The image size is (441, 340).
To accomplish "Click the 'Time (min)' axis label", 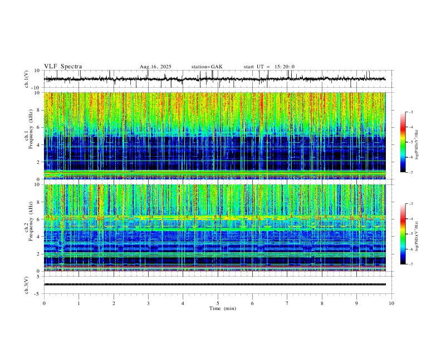I will [x=223, y=308].
